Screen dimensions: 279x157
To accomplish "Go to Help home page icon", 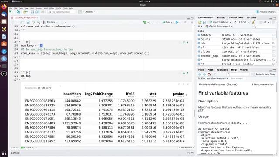I will tap(209, 75).
